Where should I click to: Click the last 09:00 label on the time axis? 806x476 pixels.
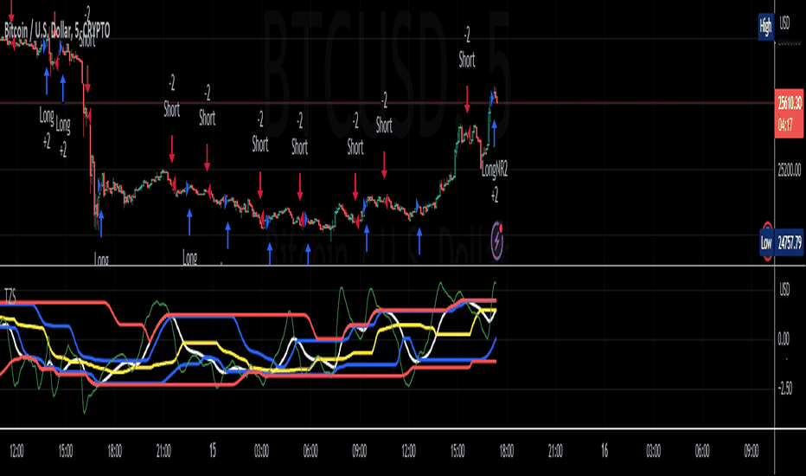click(752, 451)
